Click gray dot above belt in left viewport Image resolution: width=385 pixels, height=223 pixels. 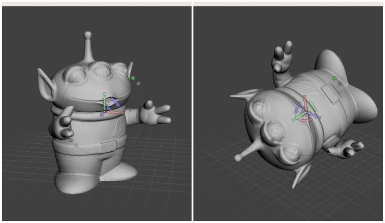(71, 140)
